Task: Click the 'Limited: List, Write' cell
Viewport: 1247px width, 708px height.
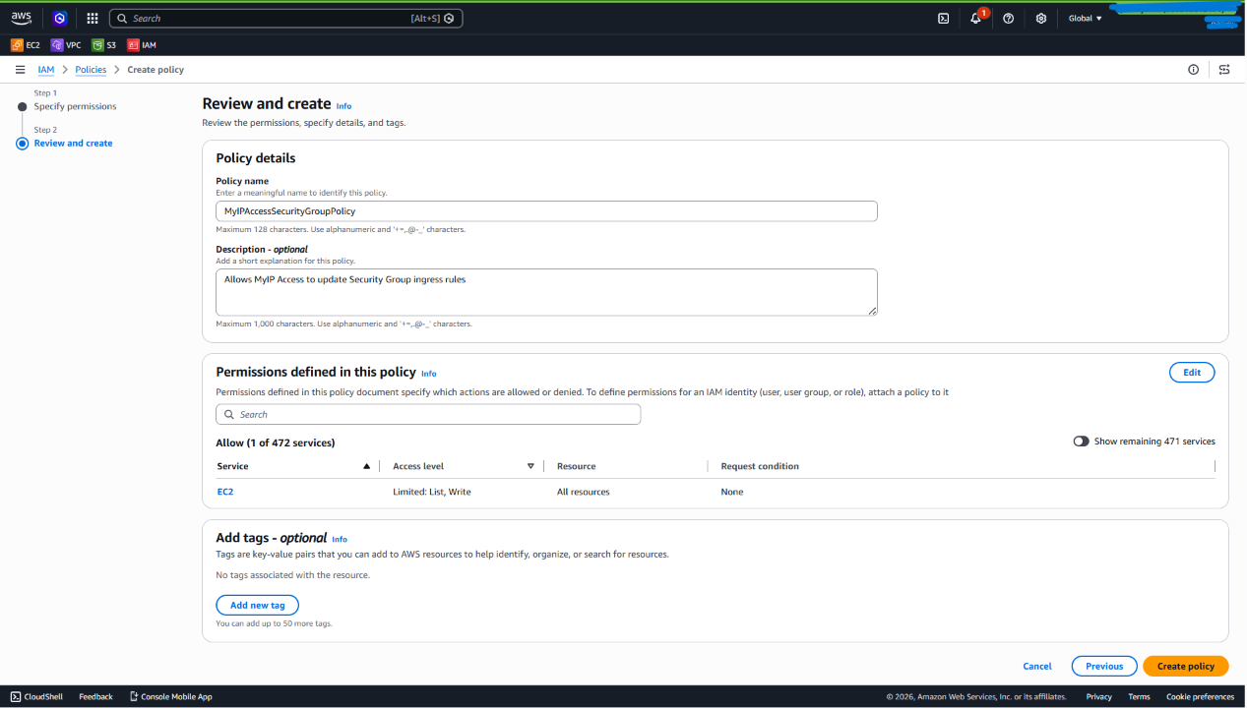Action: 432,492
